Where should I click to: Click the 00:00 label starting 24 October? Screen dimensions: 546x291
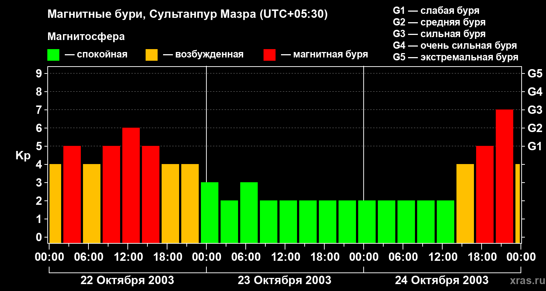coord(364,257)
